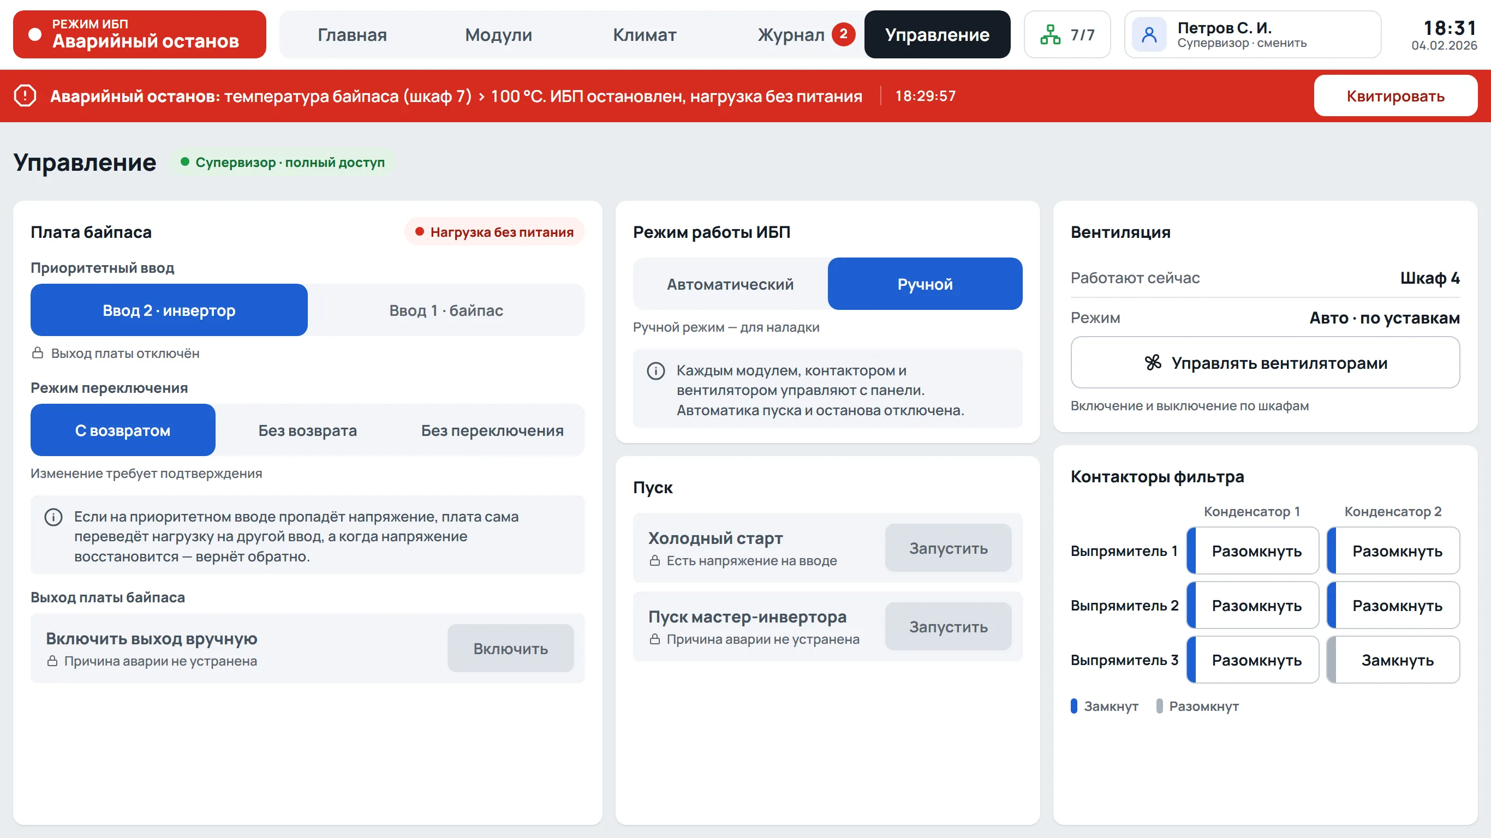The width and height of the screenshot is (1491, 838).
Task: Open the Модули tab
Action: point(498,35)
